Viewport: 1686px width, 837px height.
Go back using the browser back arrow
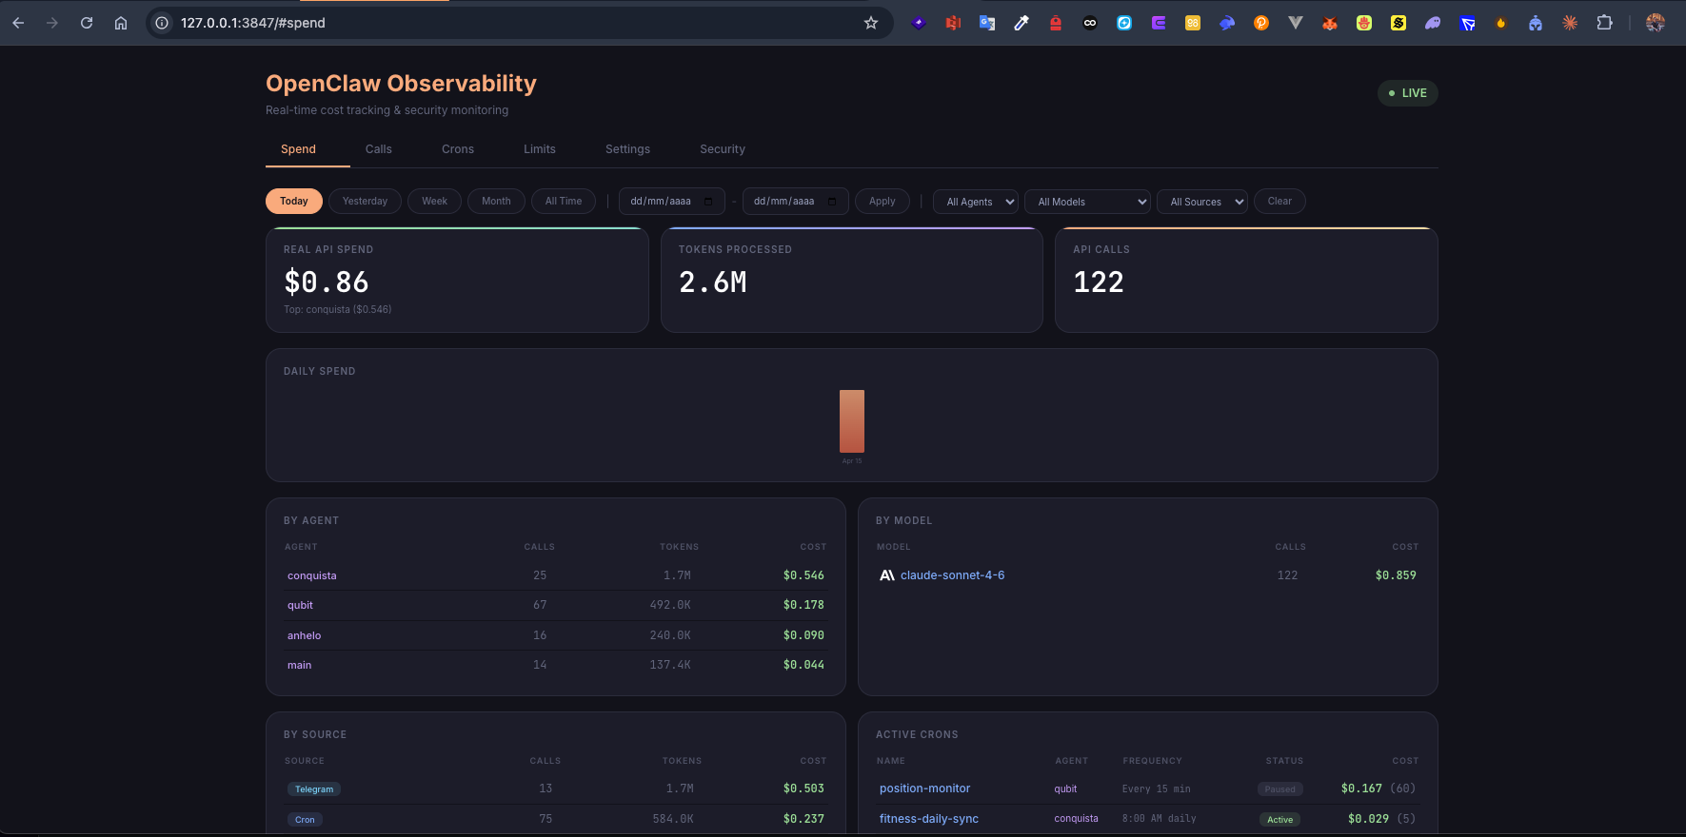[18, 23]
